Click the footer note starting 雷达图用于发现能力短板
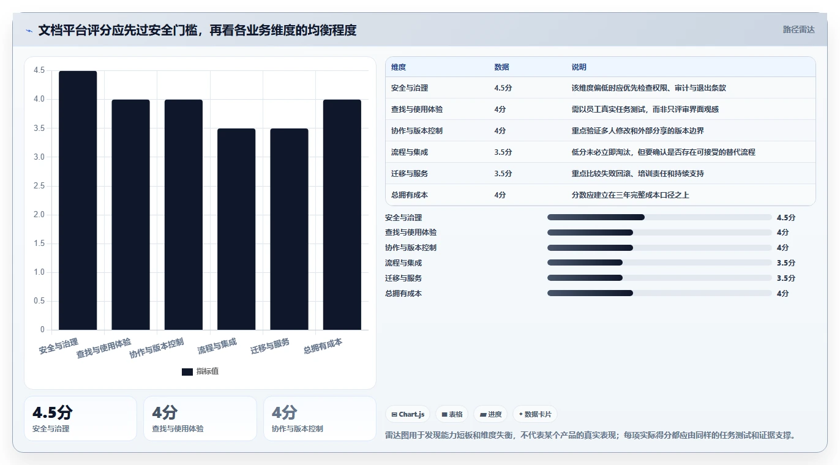The height and width of the screenshot is (465, 840). 590,436
